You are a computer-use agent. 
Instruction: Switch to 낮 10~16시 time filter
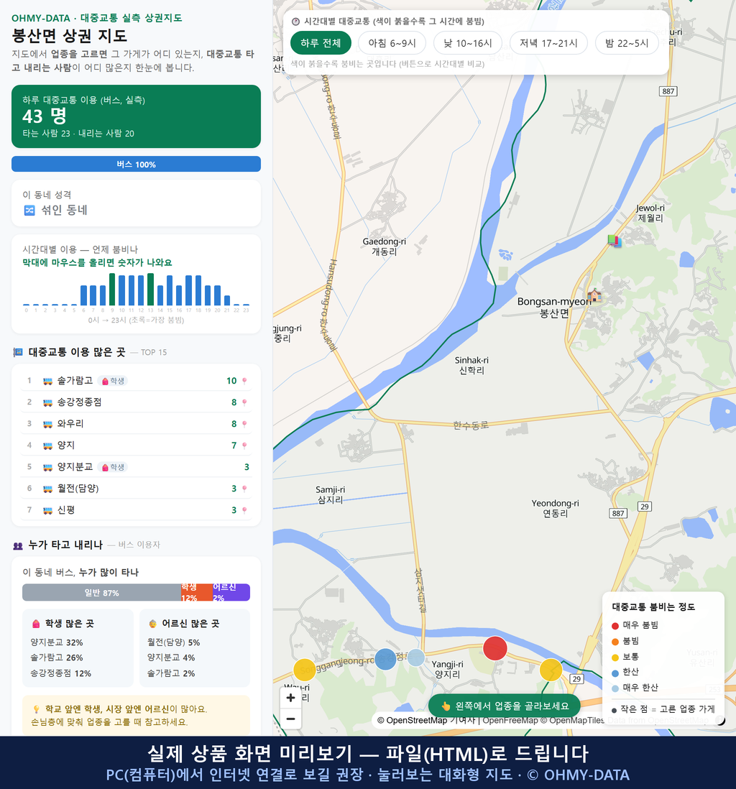click(468, 43)
